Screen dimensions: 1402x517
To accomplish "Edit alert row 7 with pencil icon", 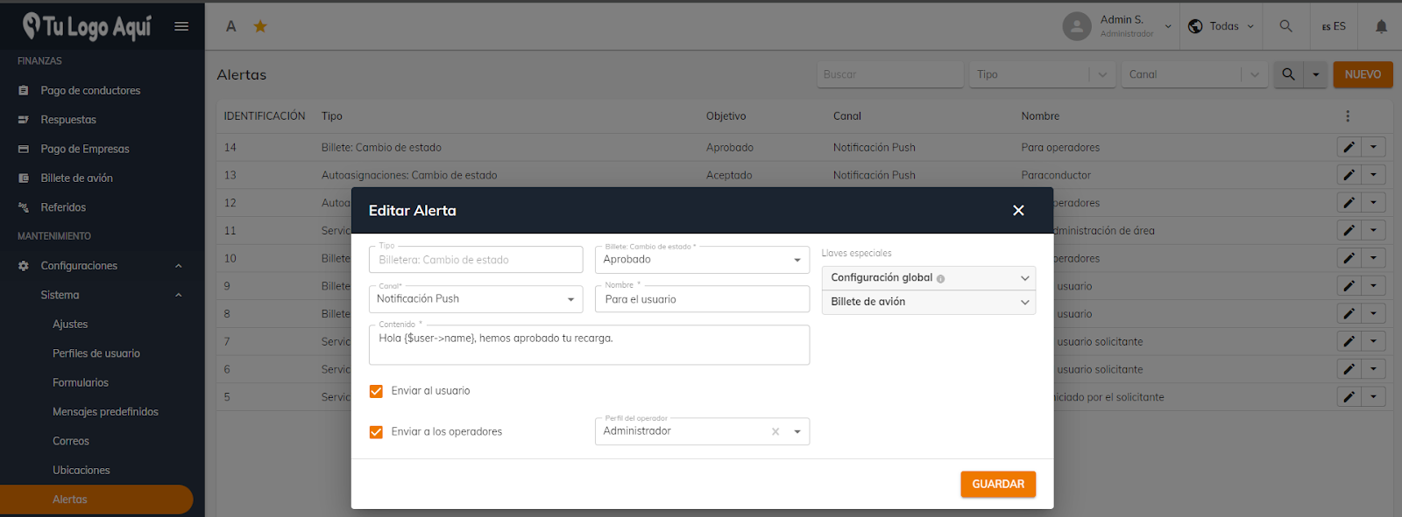I will (x=1349, y=341).
